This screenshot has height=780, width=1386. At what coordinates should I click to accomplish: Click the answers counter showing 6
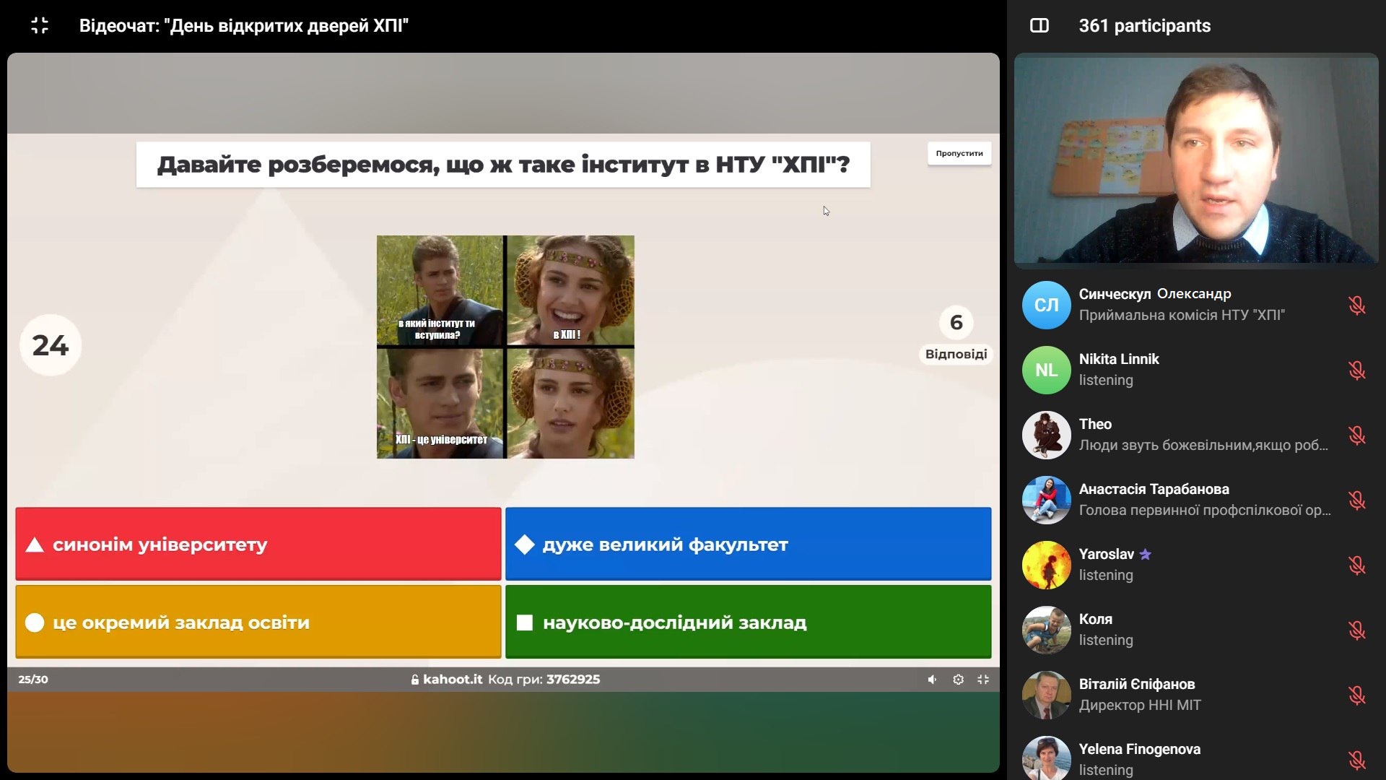click(x=956, y=322)
